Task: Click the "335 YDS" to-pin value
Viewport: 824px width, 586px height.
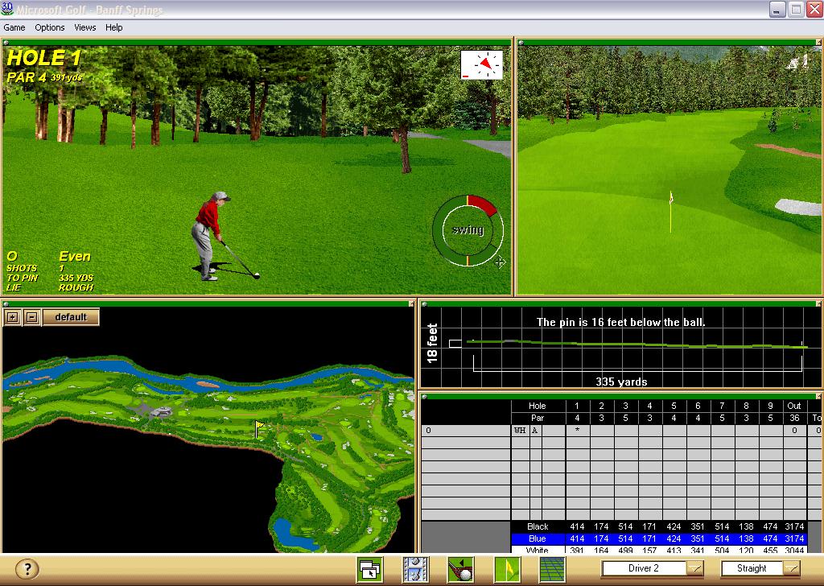Action: pos(76,278)
